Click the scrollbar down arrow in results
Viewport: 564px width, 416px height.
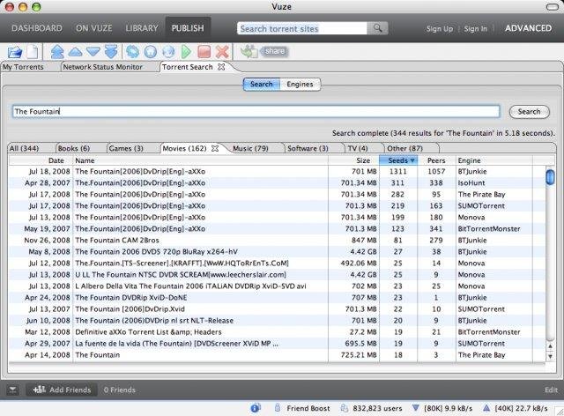click(550, 357)
